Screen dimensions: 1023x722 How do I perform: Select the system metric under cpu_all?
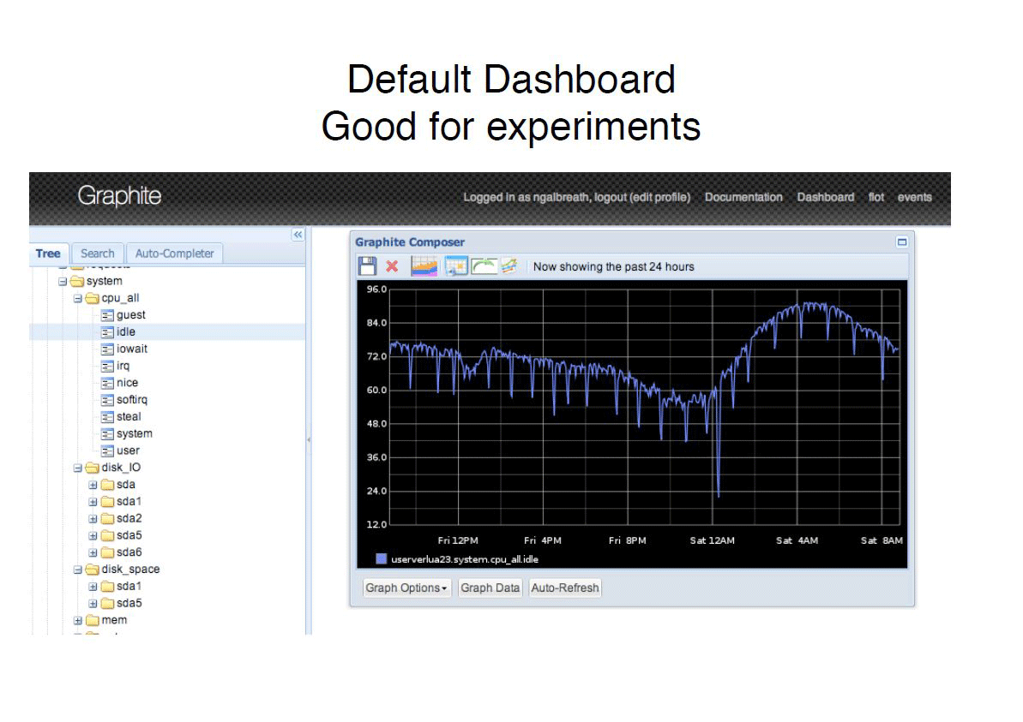135,434
